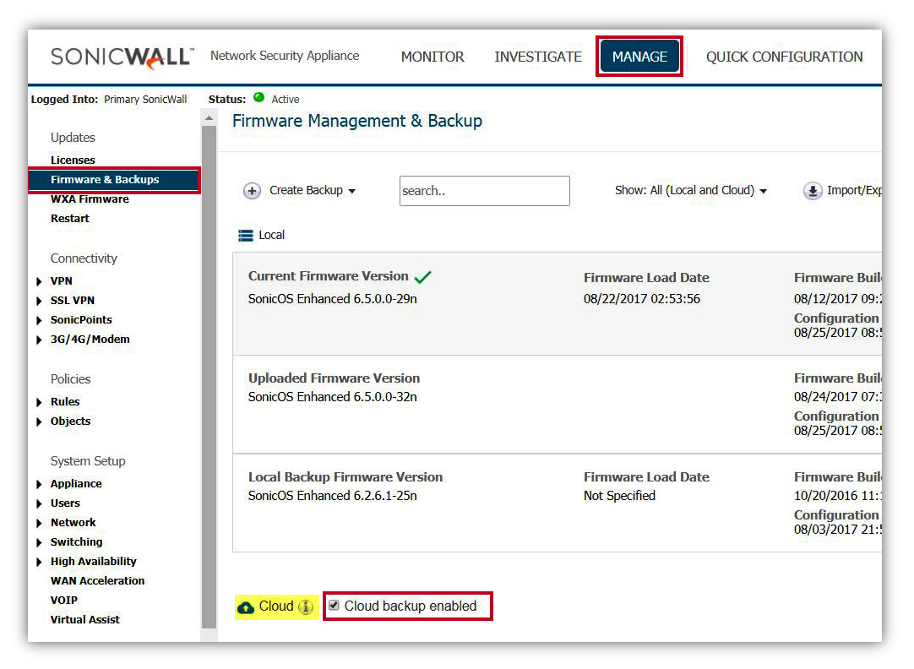Screen dimensions: 914x669
Task: Expand the Rules policies item
Action: pyautogui.click(x=40, y=402)
